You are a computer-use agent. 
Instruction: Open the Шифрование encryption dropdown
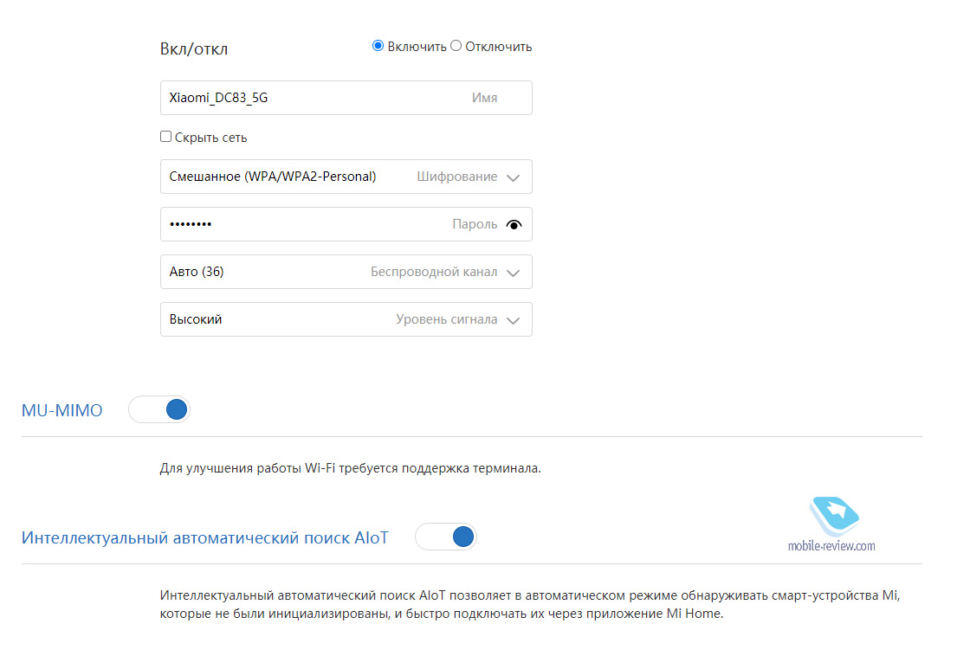click(346, 177)
